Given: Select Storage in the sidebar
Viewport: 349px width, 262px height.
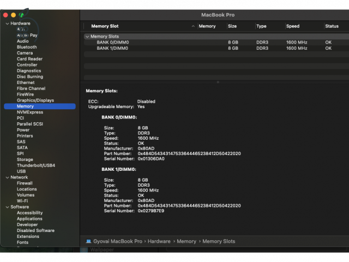Looking at the screenshot, I should pos(25,159).
